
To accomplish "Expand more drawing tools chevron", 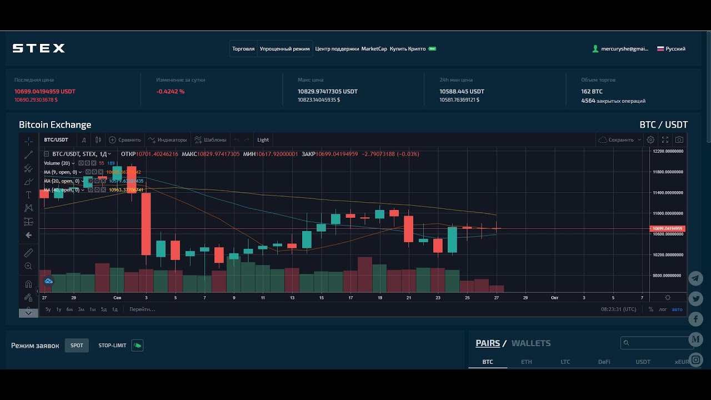I will [x=28, y=313].
